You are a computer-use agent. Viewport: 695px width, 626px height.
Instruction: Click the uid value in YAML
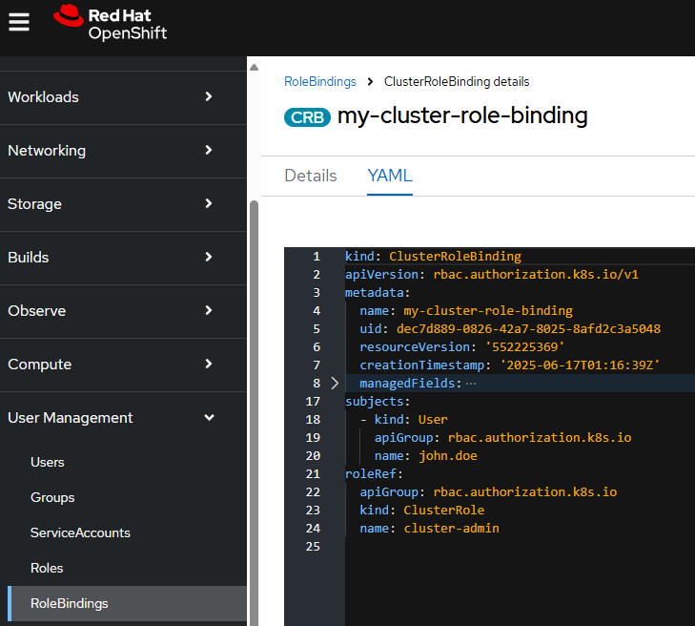coord(528,329)
